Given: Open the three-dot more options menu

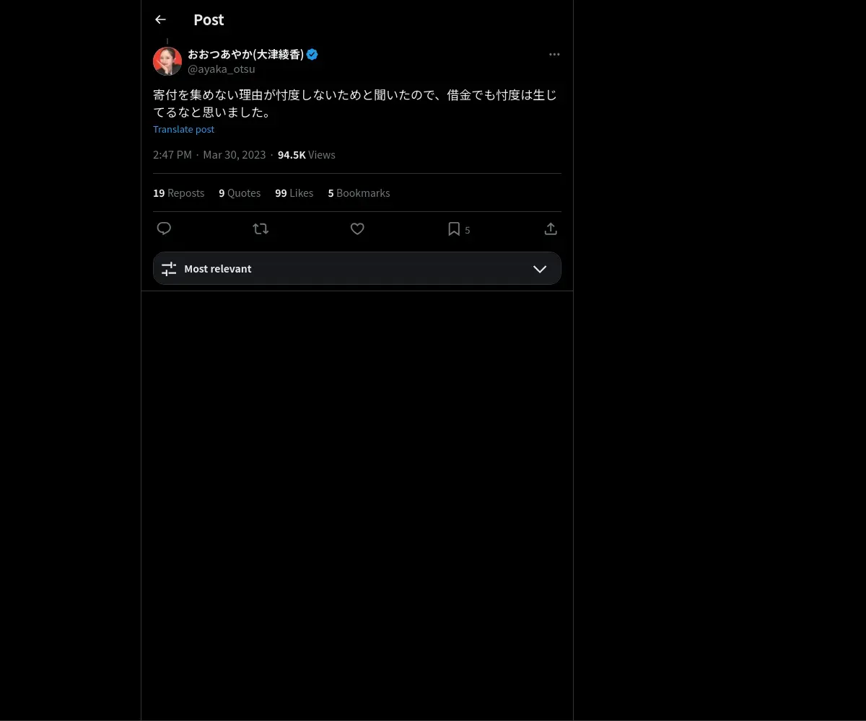Looking at the screenshot, I should [x=554, y=54].
